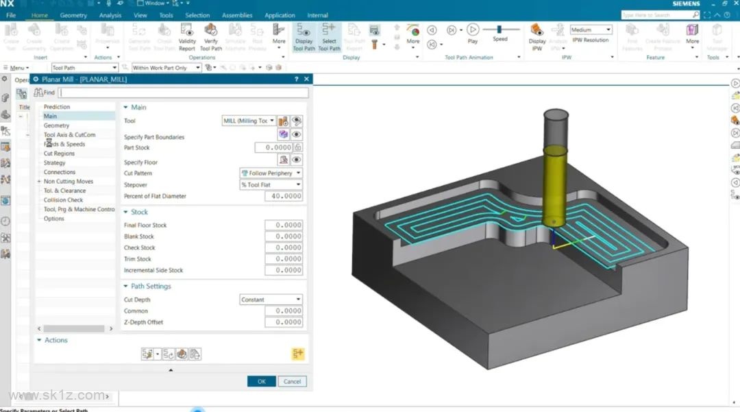Open More in Display group
The image size is (740, 412).
coord(413,36)
